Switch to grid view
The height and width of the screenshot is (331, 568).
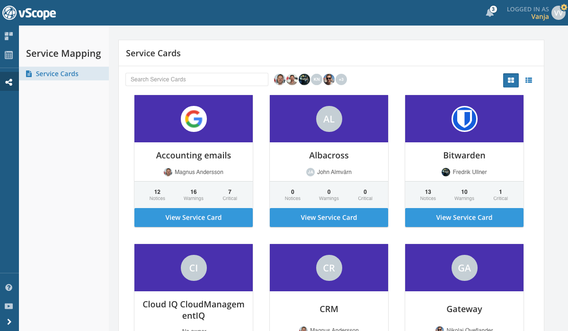click(x=511, y=80)
